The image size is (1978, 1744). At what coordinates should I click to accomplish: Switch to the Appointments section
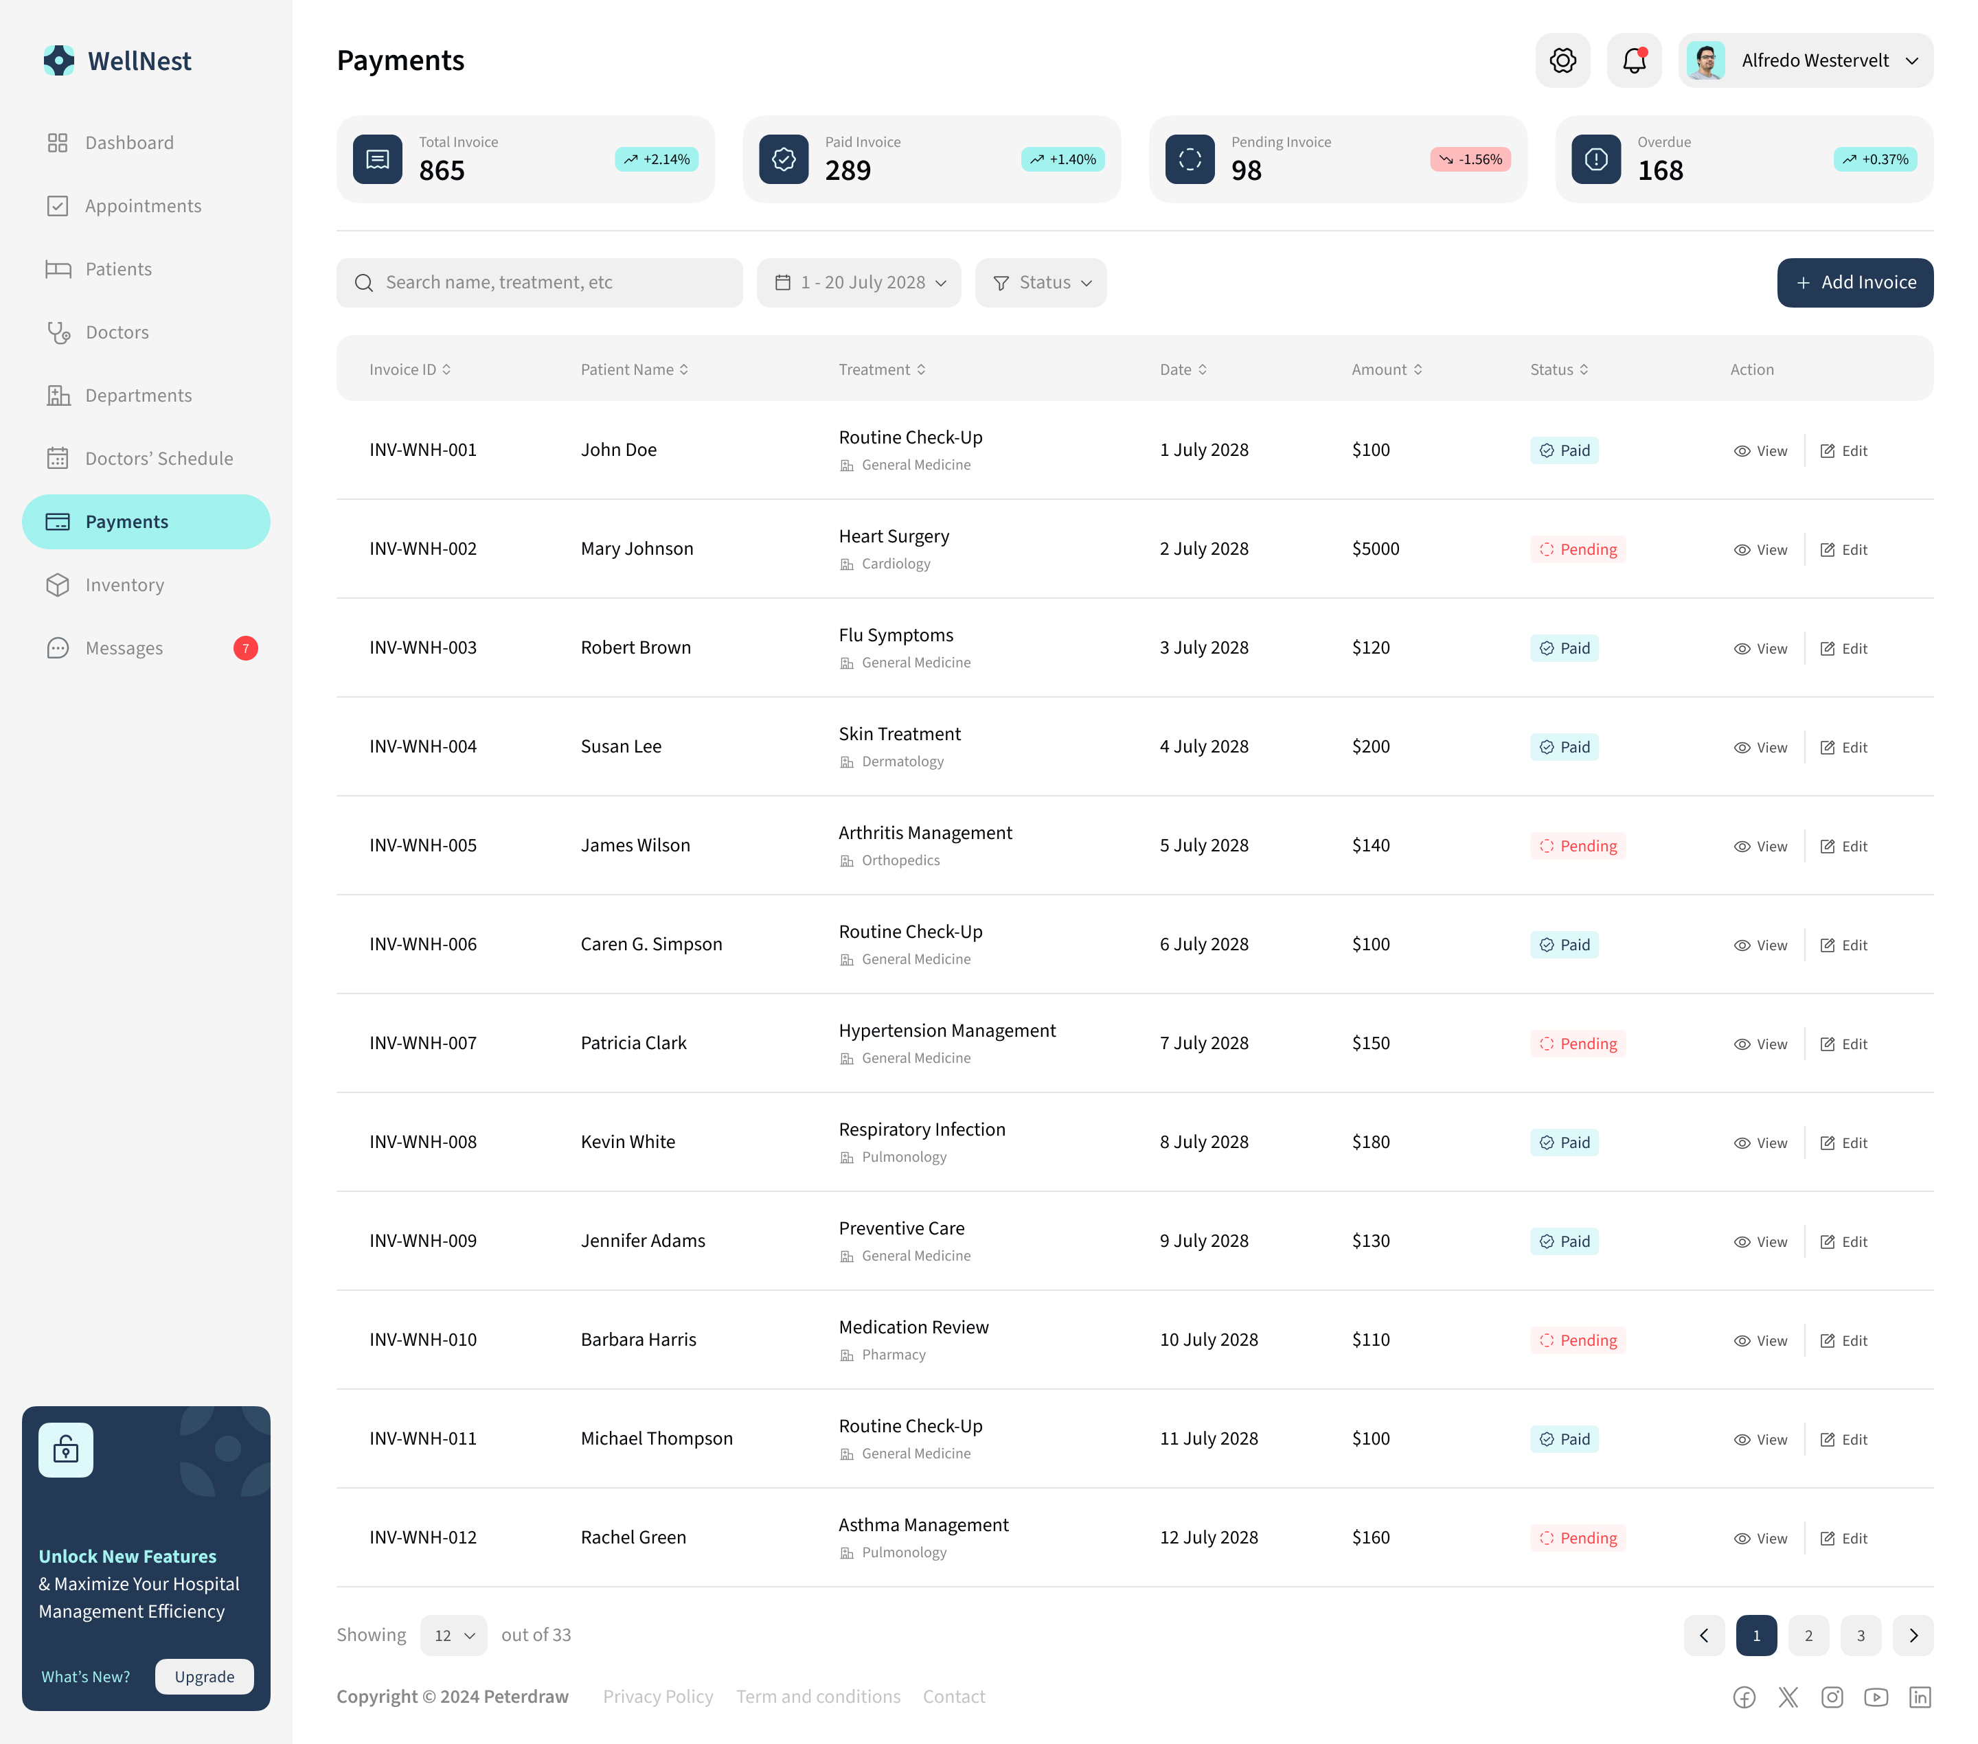(144, 205)
